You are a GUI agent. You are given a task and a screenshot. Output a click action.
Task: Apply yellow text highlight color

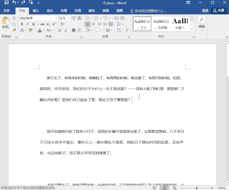[31, 30]
